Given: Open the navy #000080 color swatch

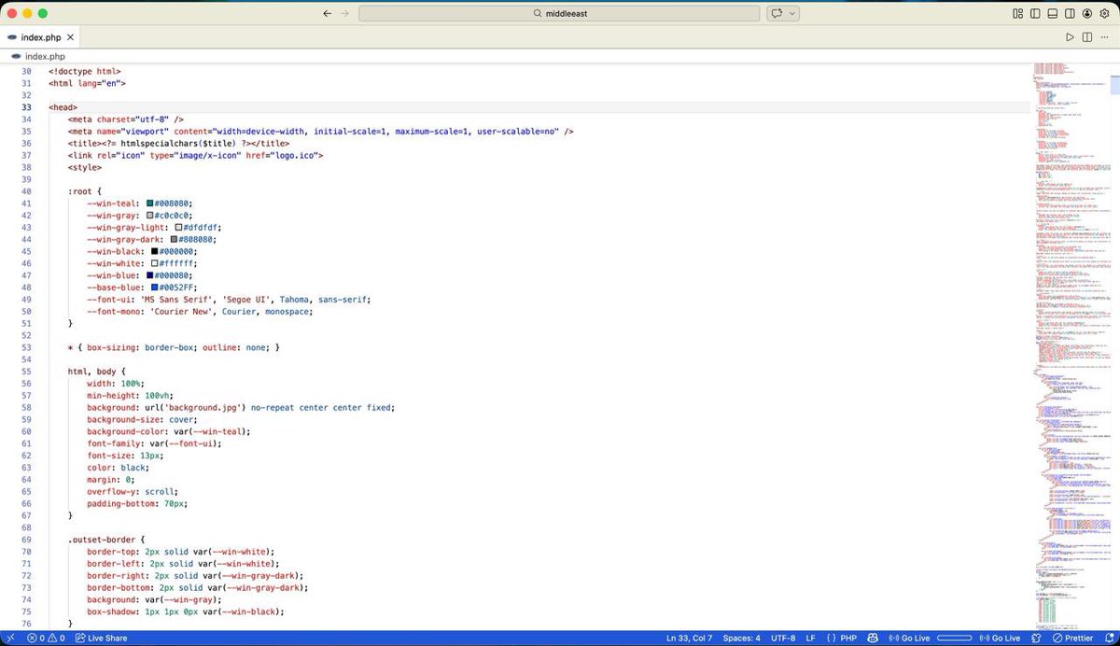Looking at the screenshot, I should click(x=149, y=275).
